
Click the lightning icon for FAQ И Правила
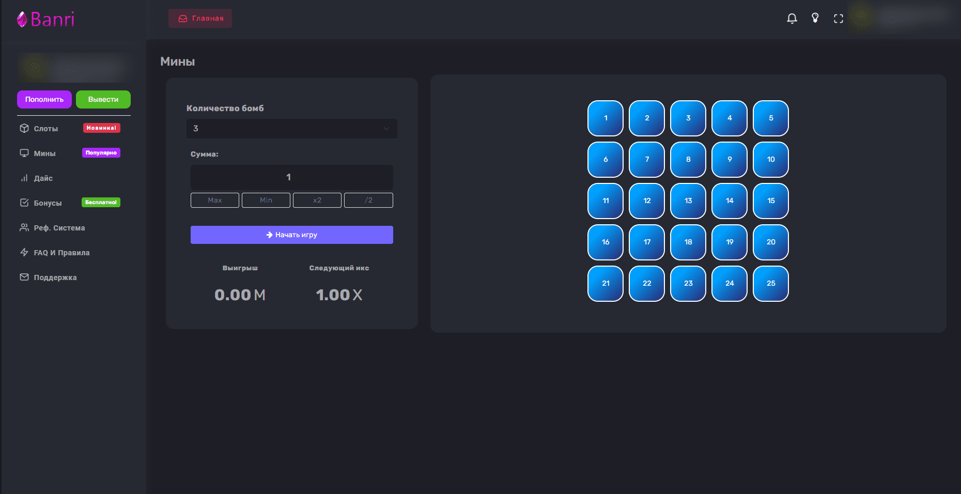click(x=24, y=252)
